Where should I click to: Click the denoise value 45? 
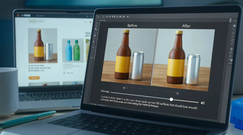(x=202, y=103)
